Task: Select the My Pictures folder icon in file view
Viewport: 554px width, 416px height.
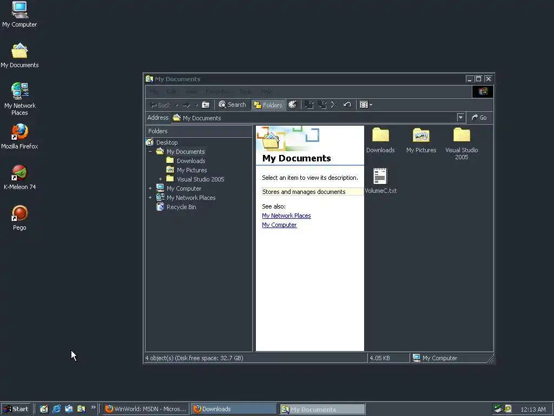Action: [x=421, y=135]
